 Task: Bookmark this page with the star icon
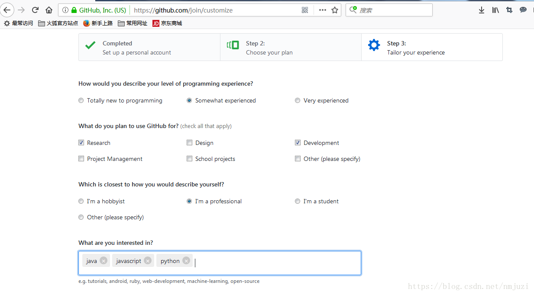[335, 10]
